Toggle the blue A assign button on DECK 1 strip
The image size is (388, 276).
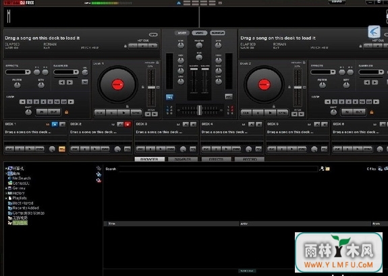point(55,125)
